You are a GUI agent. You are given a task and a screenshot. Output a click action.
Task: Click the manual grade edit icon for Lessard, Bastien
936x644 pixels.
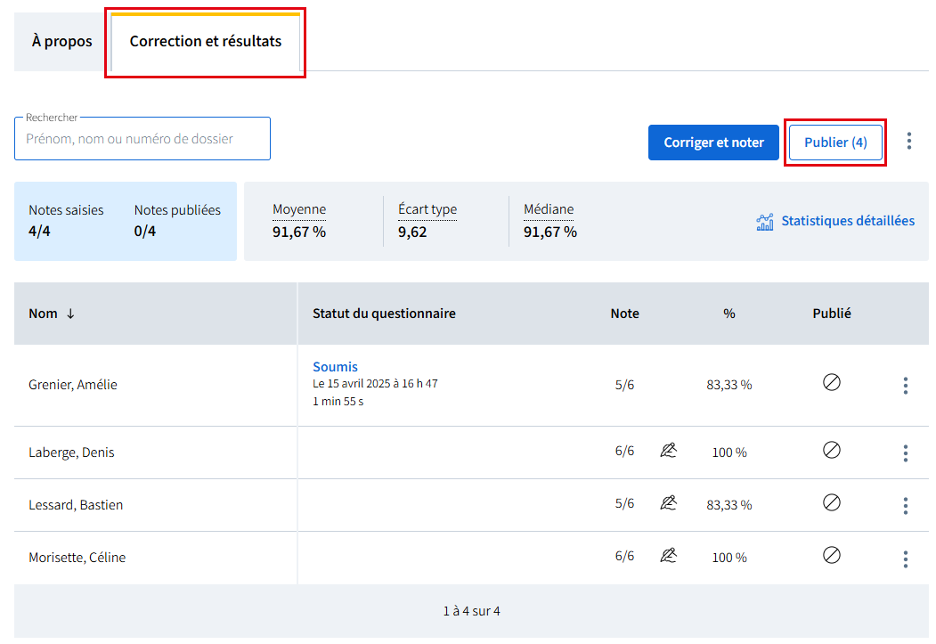pos(668,504)
